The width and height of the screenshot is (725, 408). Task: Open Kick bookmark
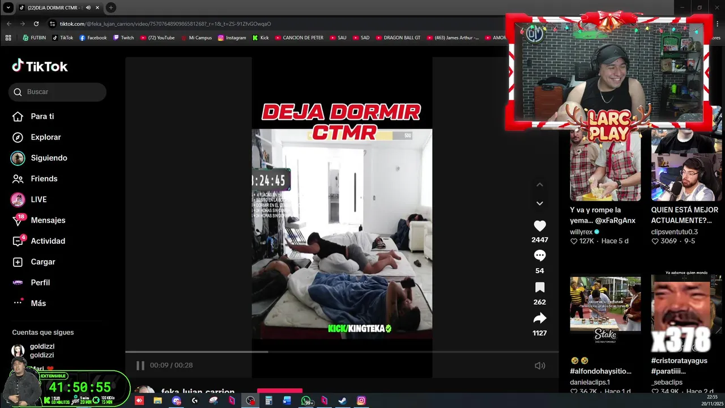(x=261, y=38)
